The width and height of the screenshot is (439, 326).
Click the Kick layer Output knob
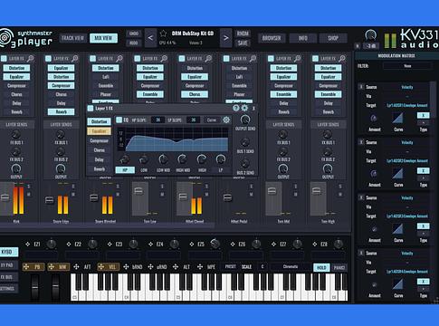click(x=16, y=168)
